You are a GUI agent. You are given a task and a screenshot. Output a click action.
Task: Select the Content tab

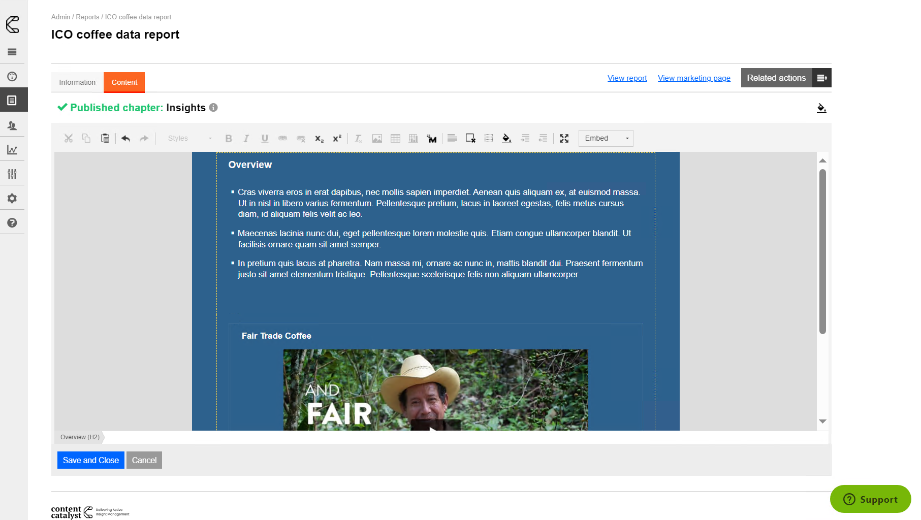[x=124, y=82]
